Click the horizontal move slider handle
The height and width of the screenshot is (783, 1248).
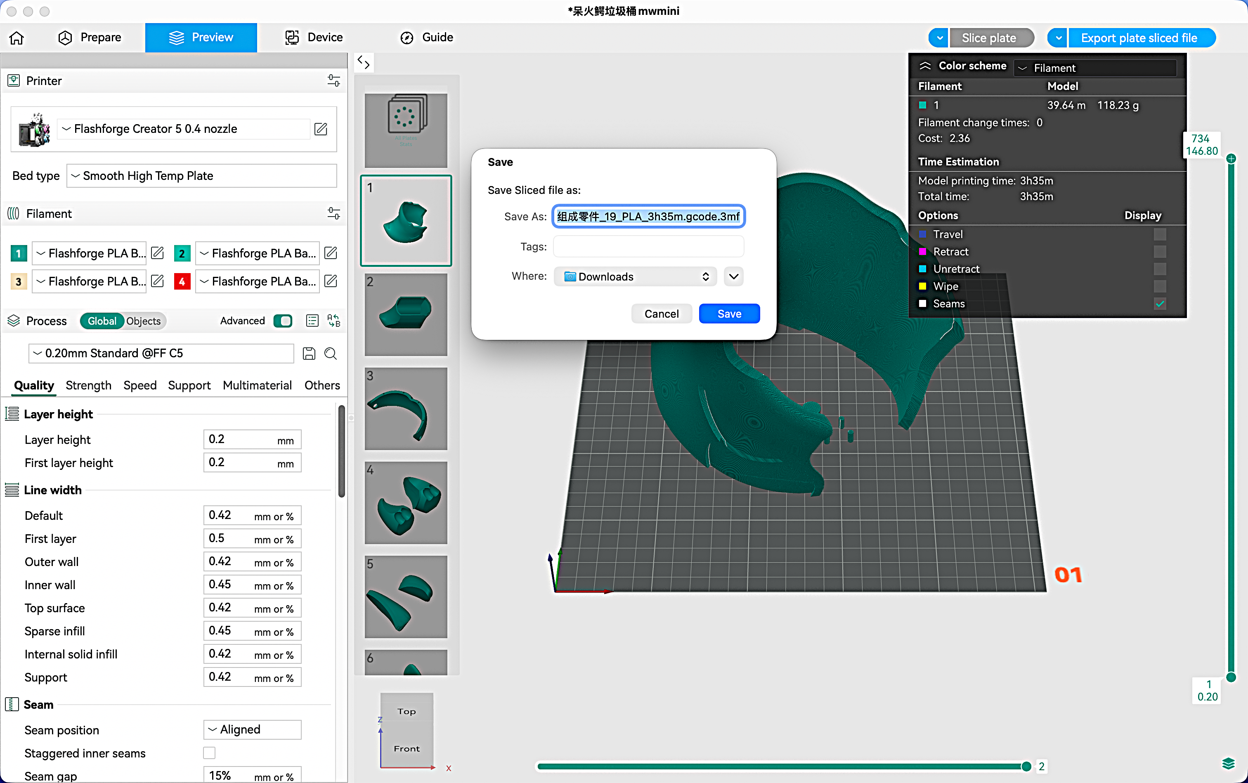click(x=1026, y=766)
